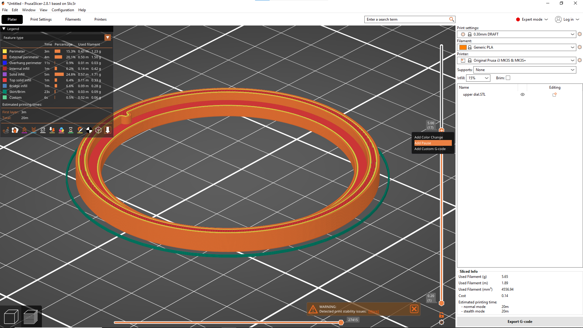The image size is (583, 328).
Task: Click the vertical slider lock icon
Action: (x=442, y=315)
